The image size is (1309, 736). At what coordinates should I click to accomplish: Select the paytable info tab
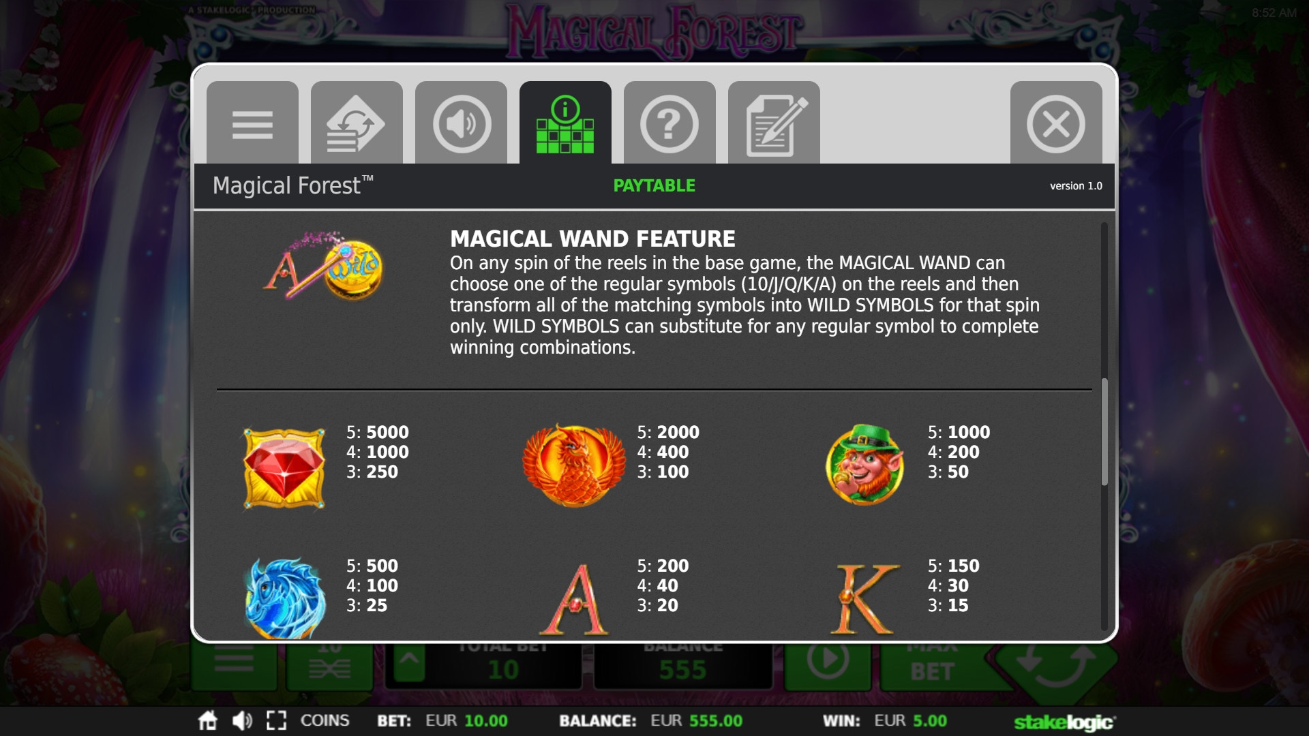[565, 123]
